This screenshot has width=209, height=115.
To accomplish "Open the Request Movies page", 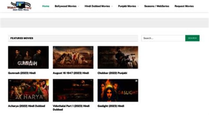I will (x=184, y=6).
